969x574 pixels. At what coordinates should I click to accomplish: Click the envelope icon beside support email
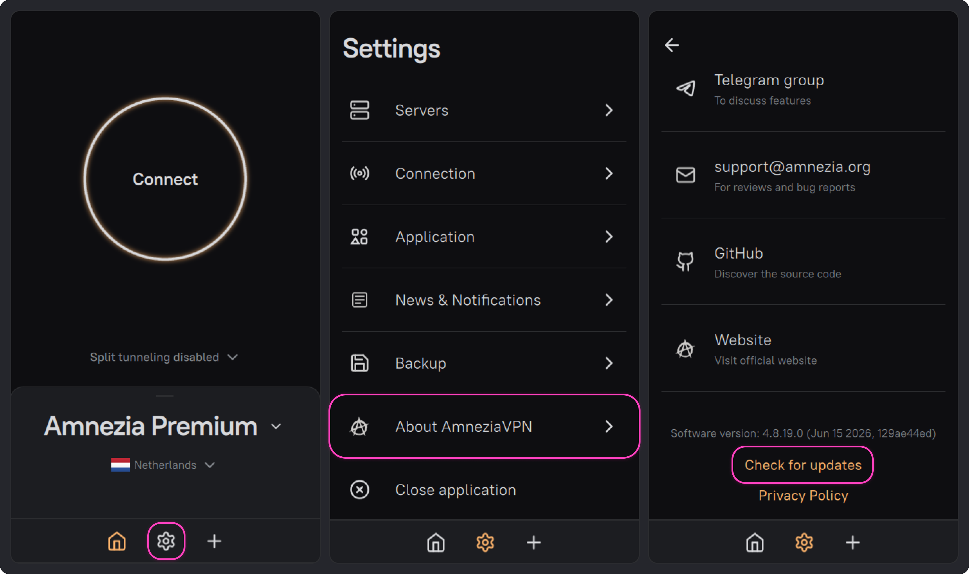[x=686, y=175]
